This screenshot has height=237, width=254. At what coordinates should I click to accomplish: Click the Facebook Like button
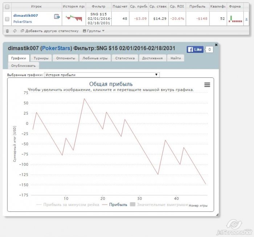[x=195, y=50]
